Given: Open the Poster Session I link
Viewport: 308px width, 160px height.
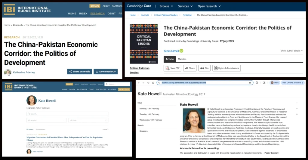Looking at the screenshot, I should 272,153.
